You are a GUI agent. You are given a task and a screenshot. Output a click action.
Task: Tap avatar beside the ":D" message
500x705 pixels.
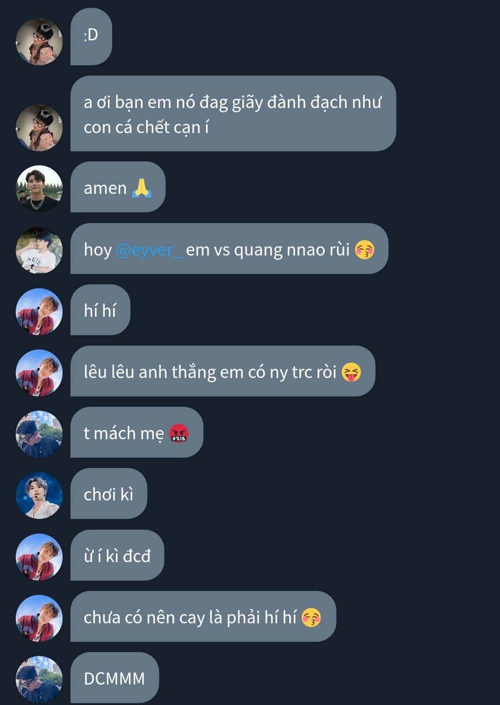coord(39,42)
